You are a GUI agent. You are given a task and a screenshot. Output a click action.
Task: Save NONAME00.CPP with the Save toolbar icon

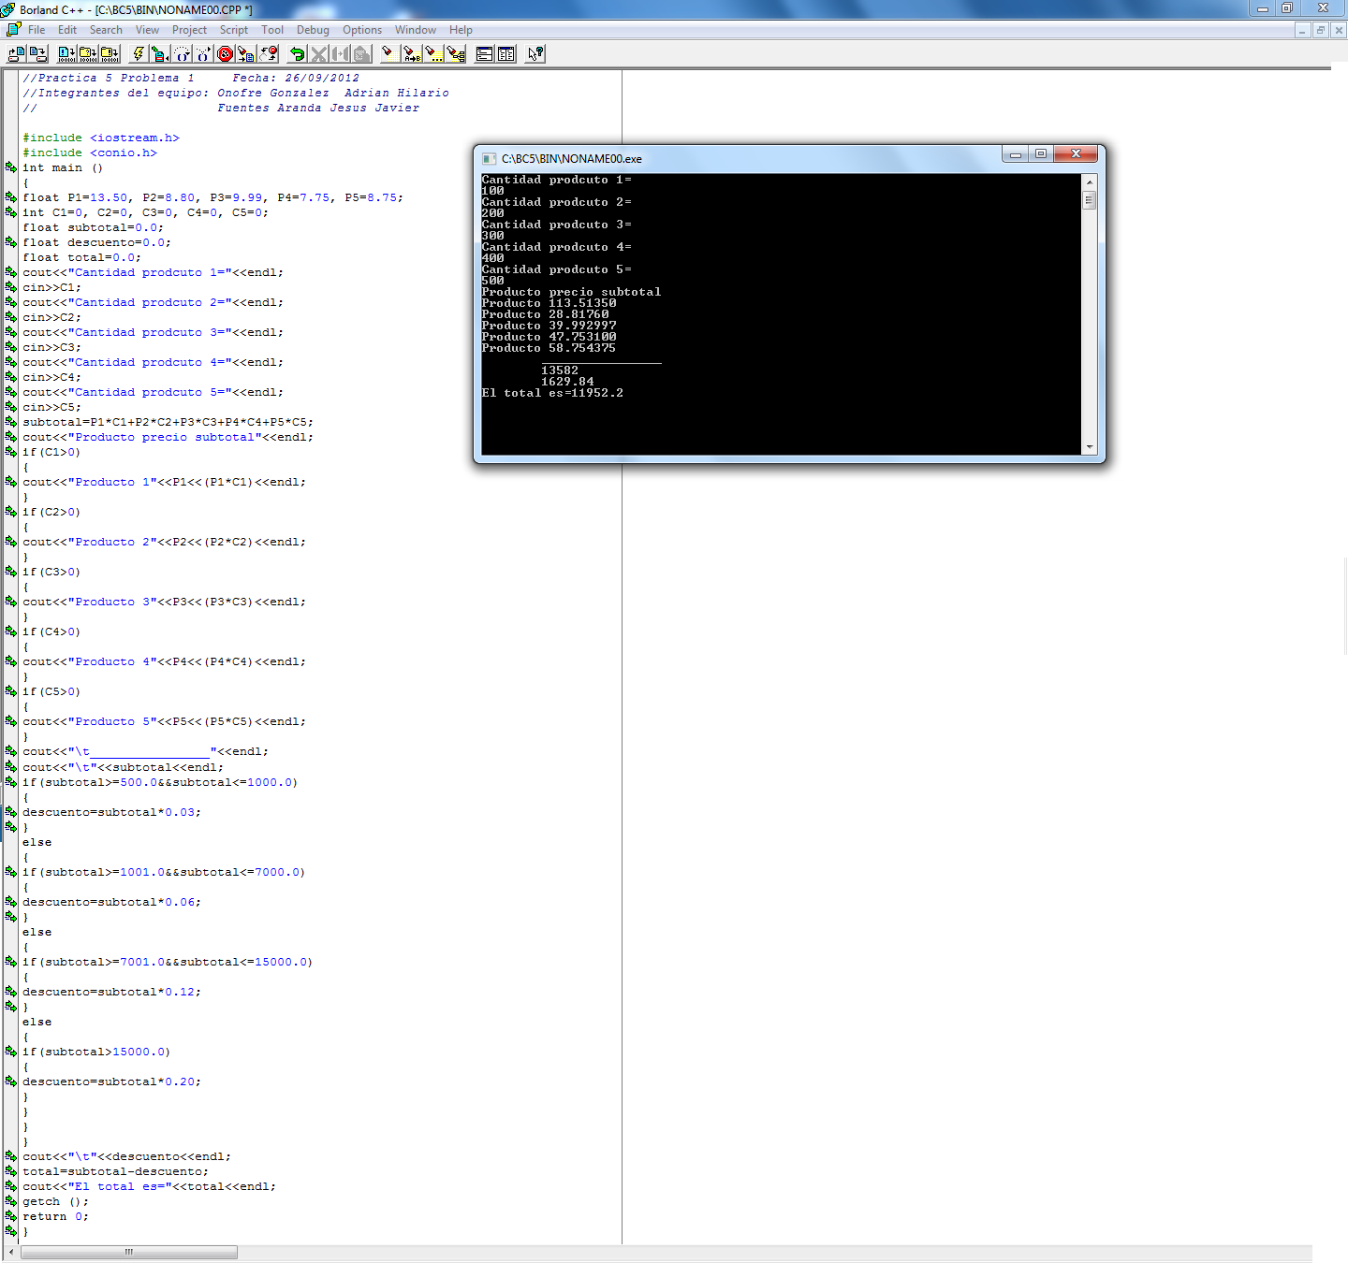[x=38, y=53]
